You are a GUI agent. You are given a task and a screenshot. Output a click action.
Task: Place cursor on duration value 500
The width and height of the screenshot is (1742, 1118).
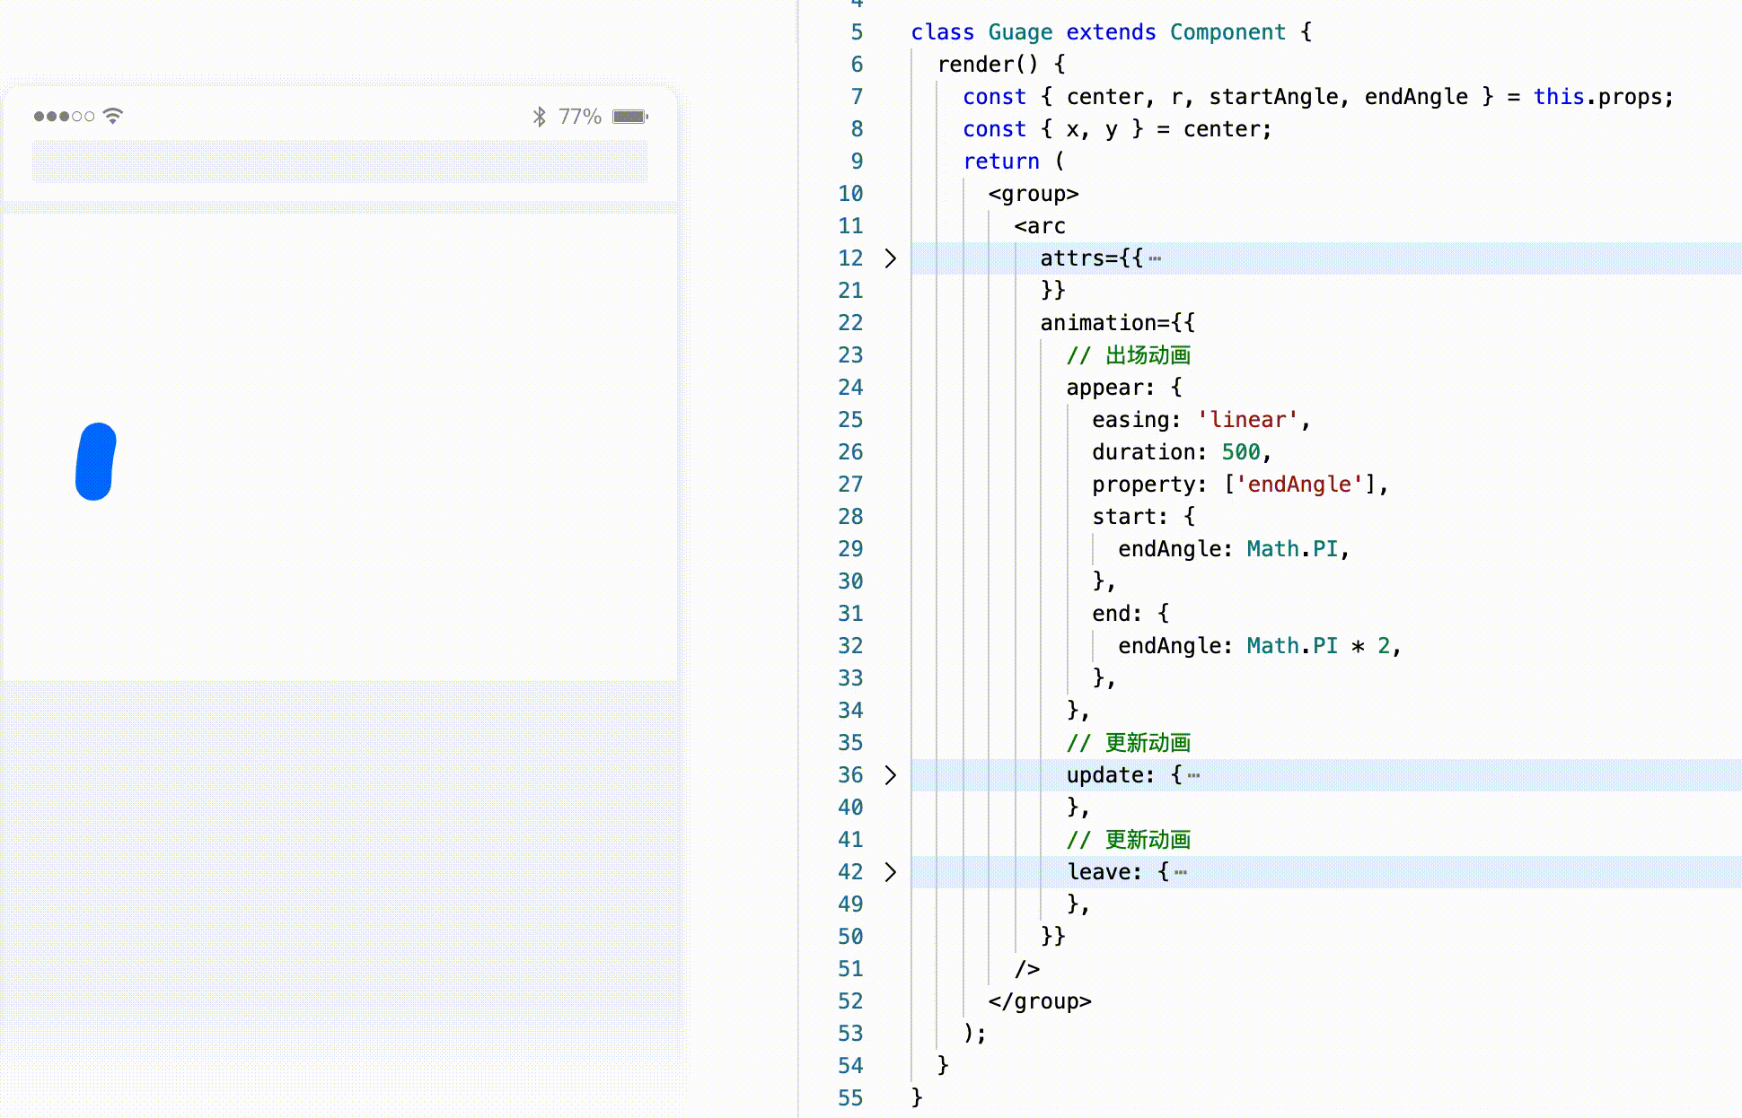tap(1240, 452)
